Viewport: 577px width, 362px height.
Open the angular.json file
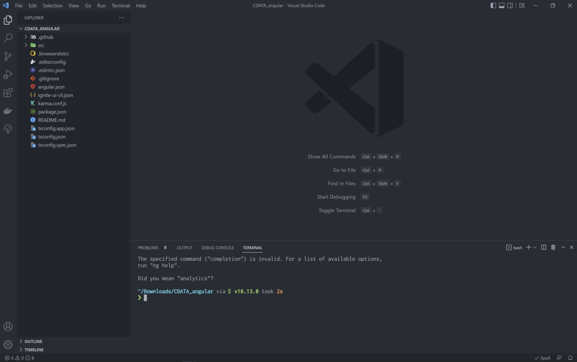[51, 87]
